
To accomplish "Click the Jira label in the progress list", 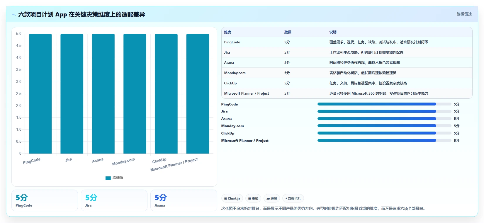I will (x=224, y=111).
